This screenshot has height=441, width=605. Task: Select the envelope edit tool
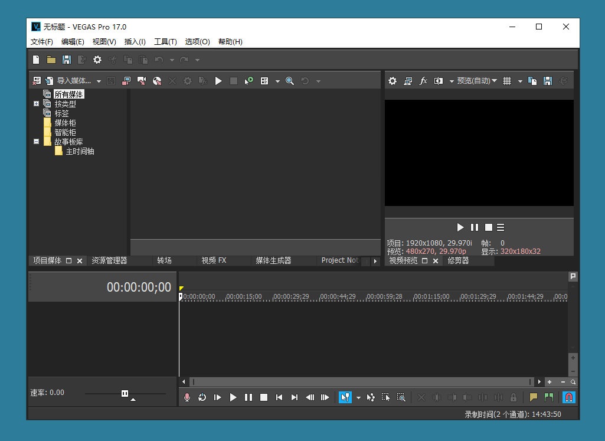[371, 397]
